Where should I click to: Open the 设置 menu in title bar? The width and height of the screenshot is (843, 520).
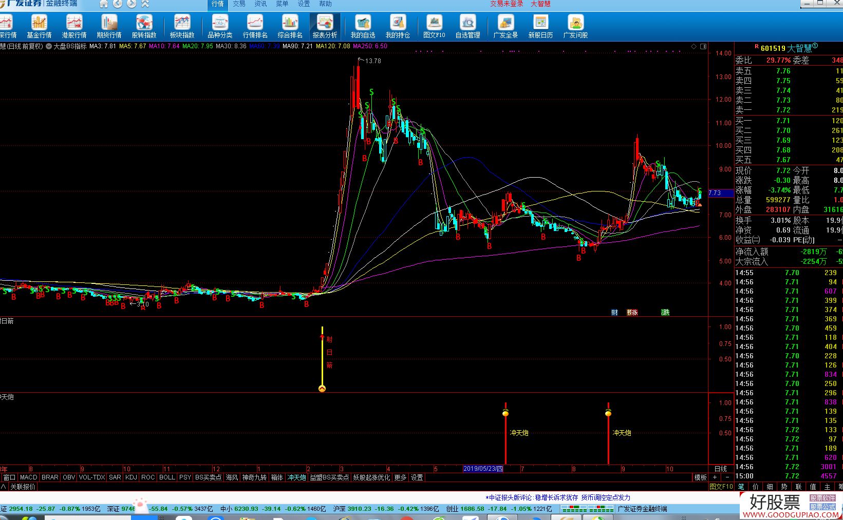304,4
